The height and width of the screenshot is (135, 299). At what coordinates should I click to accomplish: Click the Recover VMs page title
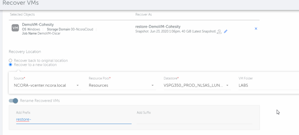tap(21, 3)
